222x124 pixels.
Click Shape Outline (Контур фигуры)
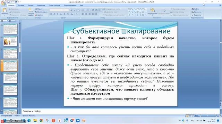(177, 12)
